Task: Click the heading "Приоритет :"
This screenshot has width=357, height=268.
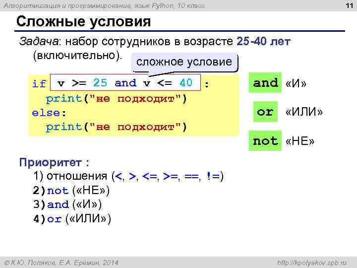Action: [54, 162]
